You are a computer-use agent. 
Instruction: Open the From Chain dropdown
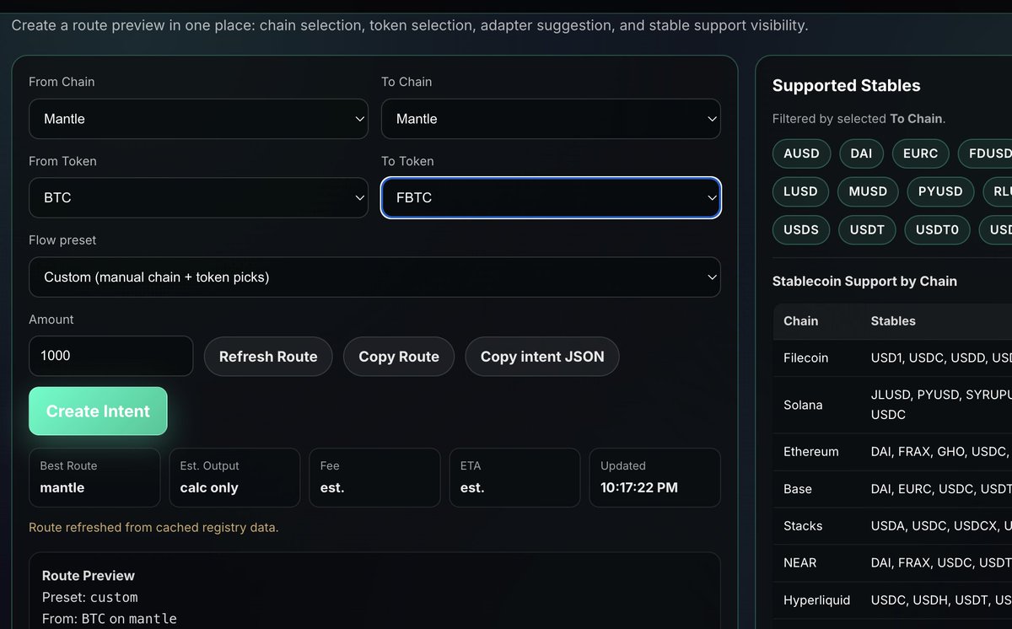click(198, 119)
